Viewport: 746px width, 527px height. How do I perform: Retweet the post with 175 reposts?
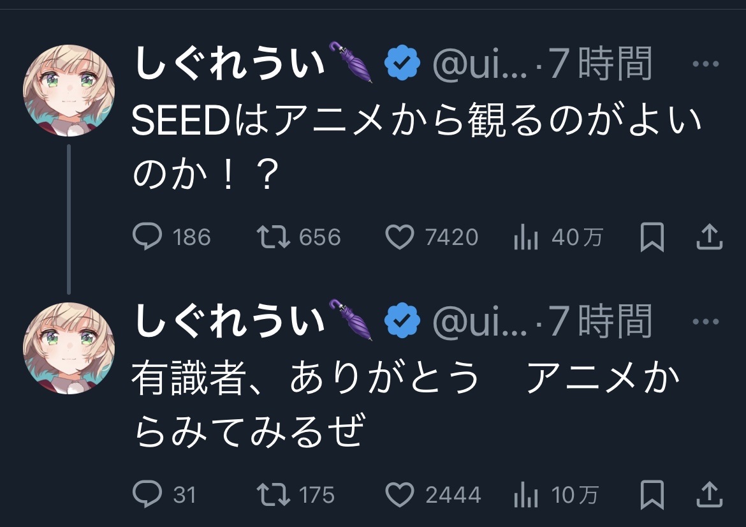click(274, 494)
